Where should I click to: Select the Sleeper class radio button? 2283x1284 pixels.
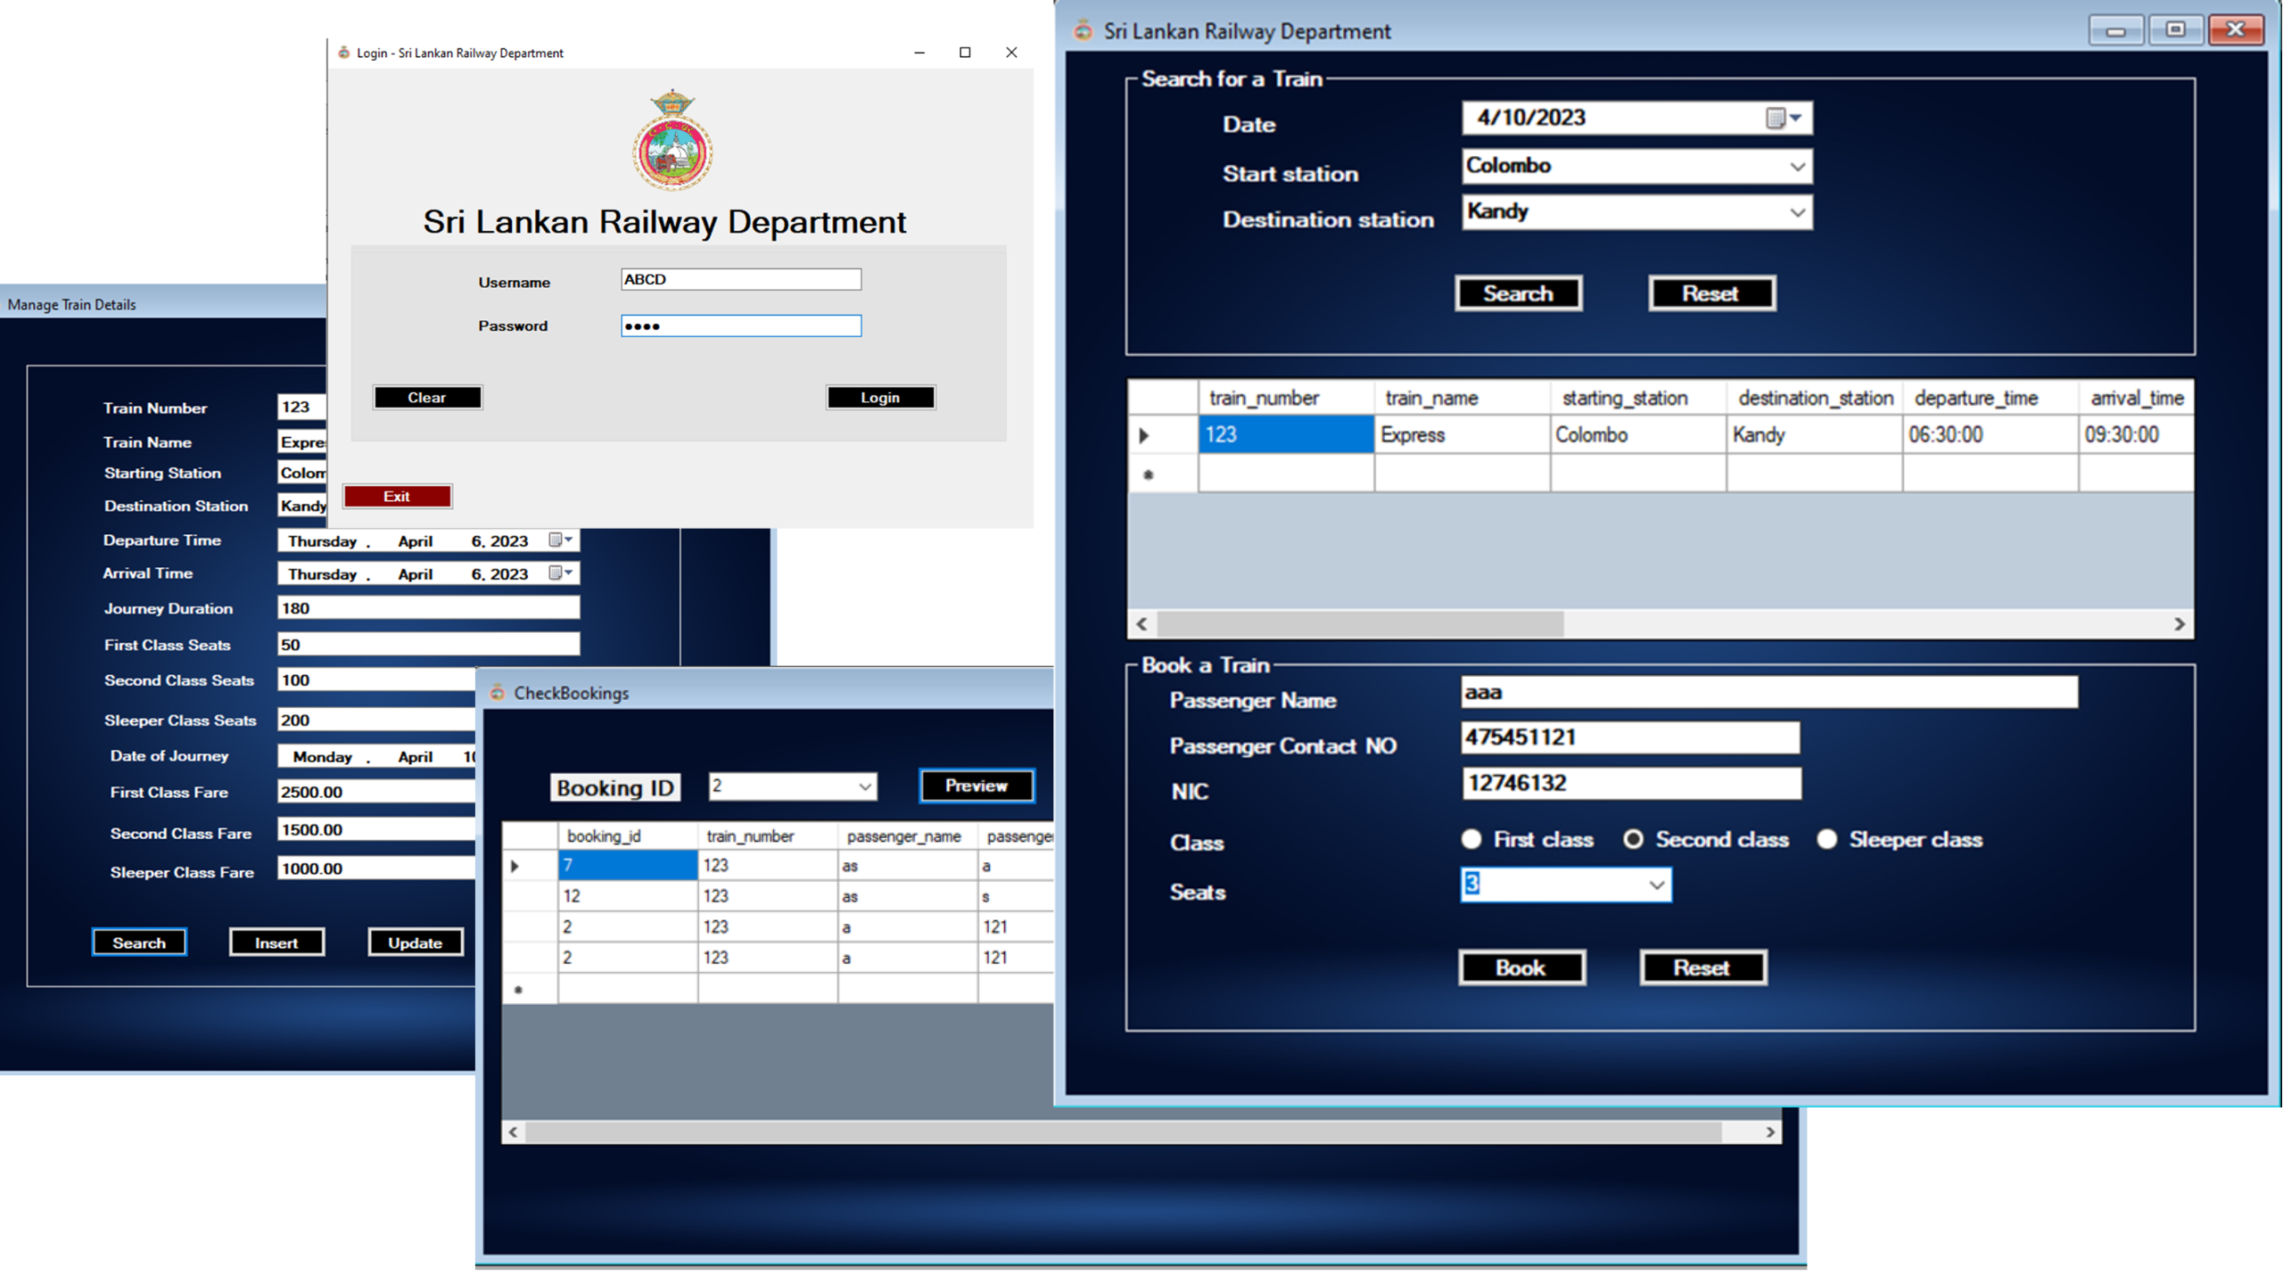1827,839
